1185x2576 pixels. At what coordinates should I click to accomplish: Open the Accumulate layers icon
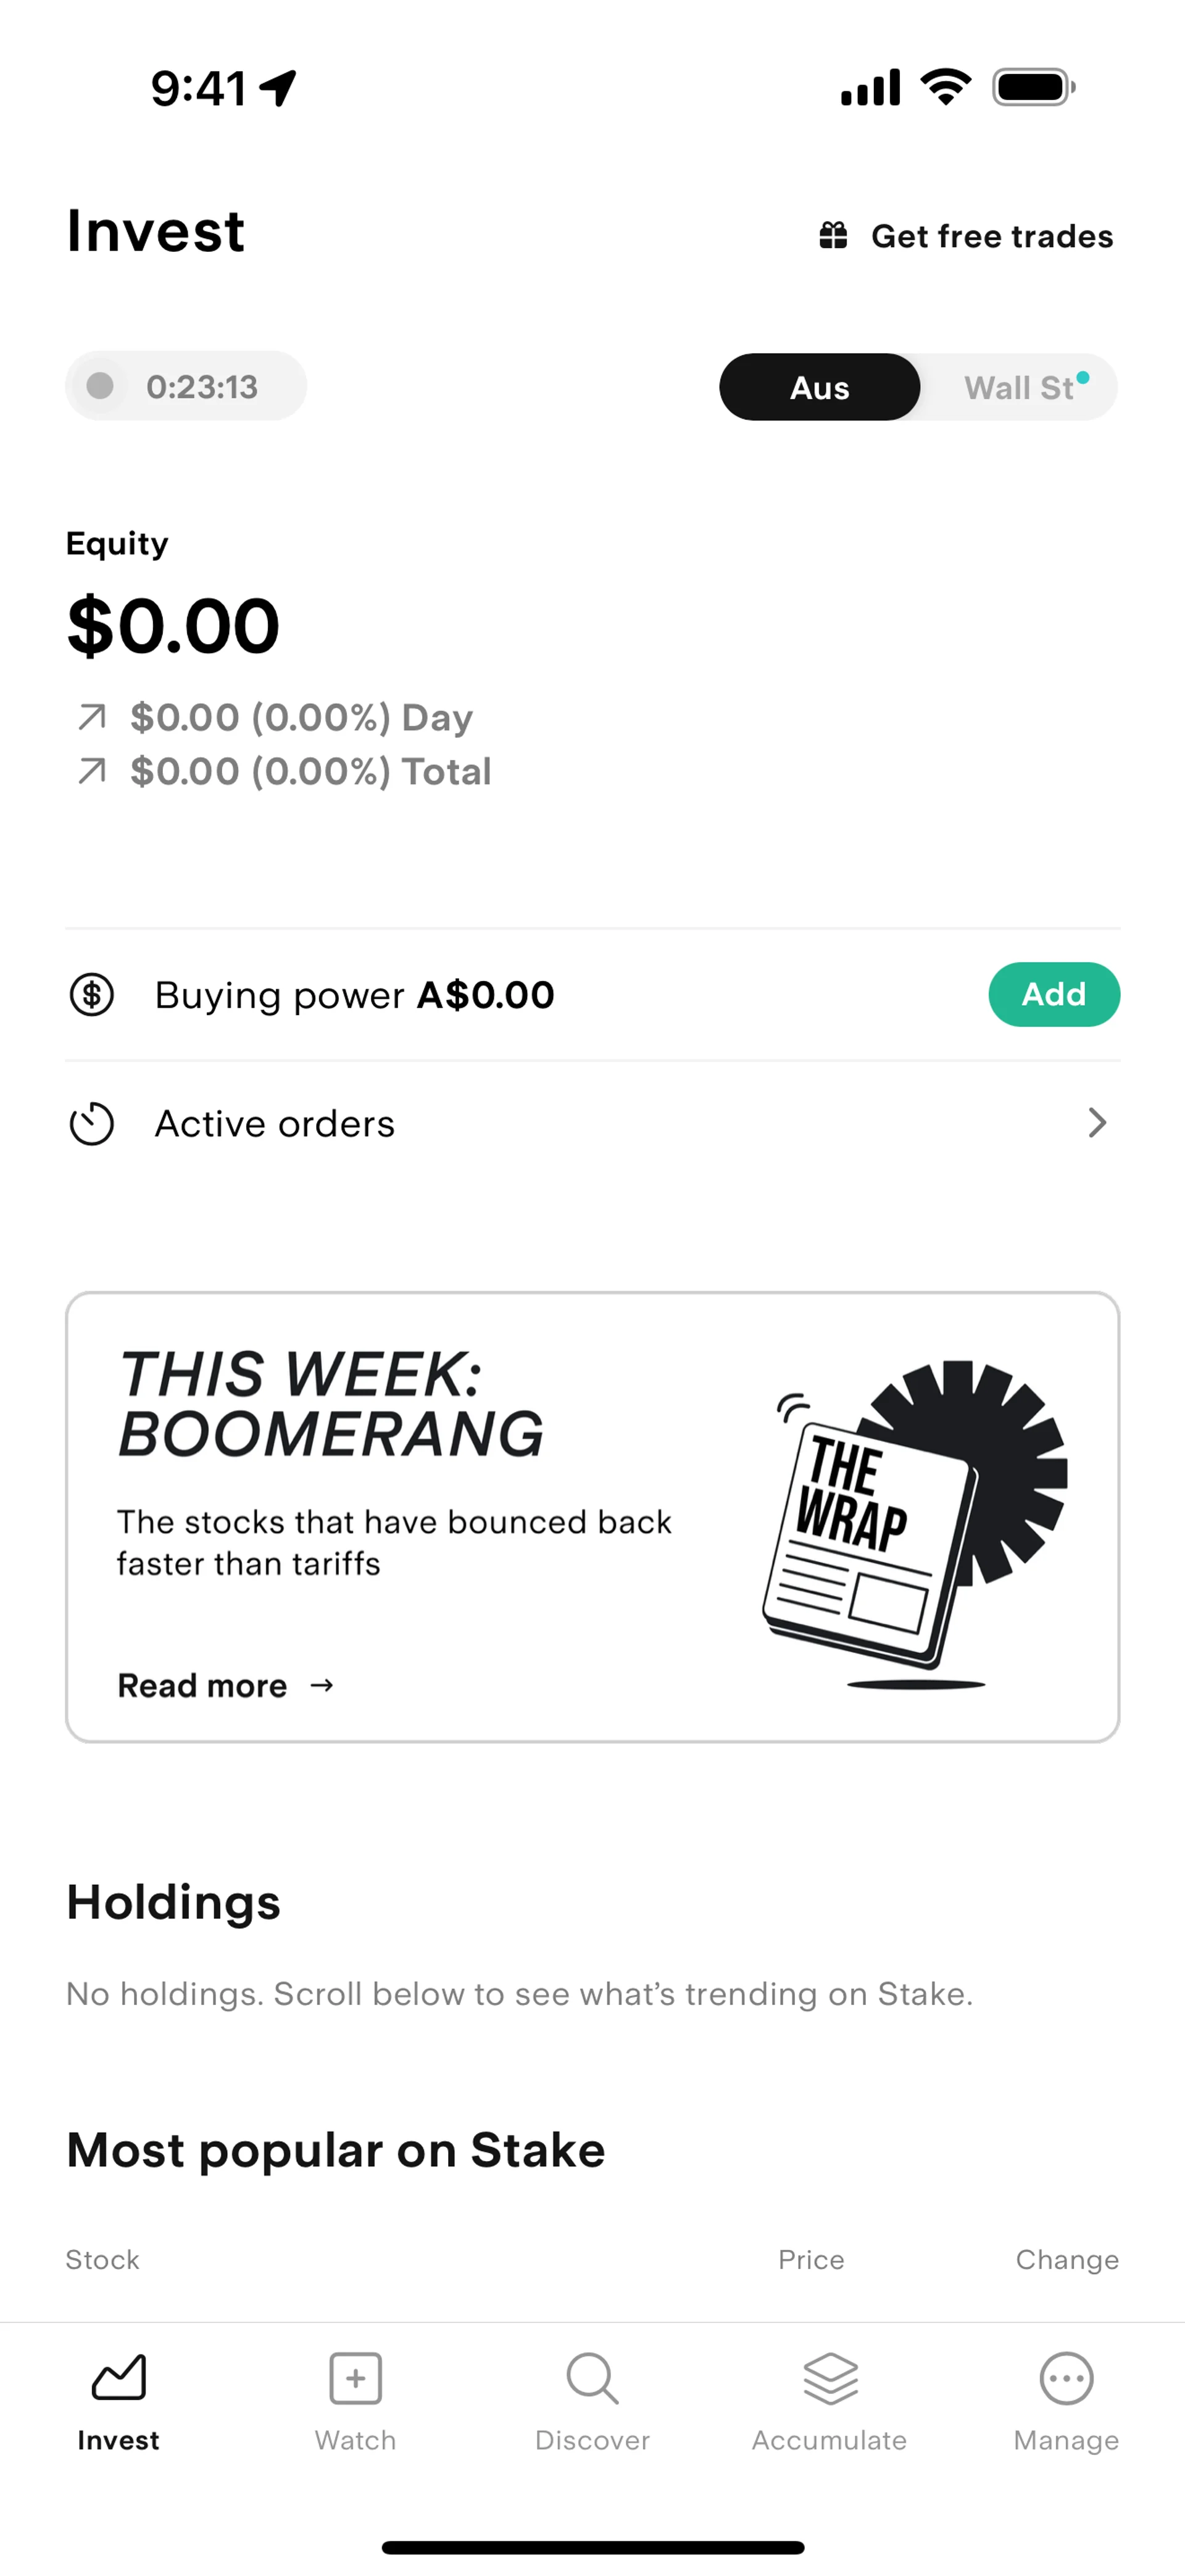point(829,2378)
